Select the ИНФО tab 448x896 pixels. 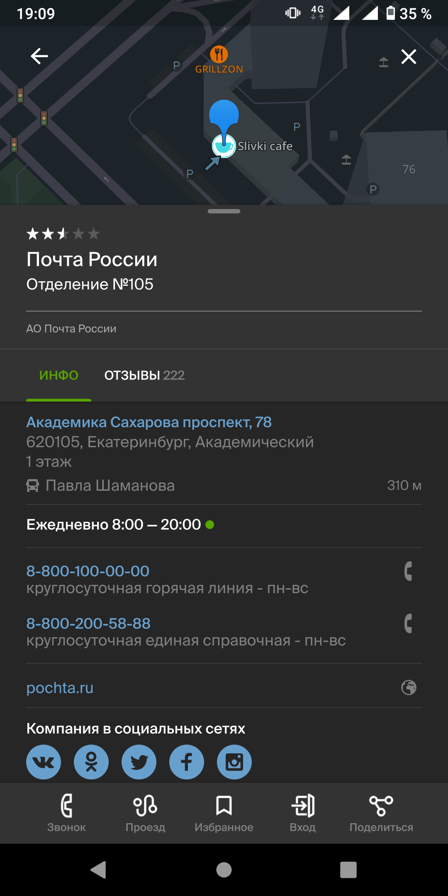click(58, 375)
